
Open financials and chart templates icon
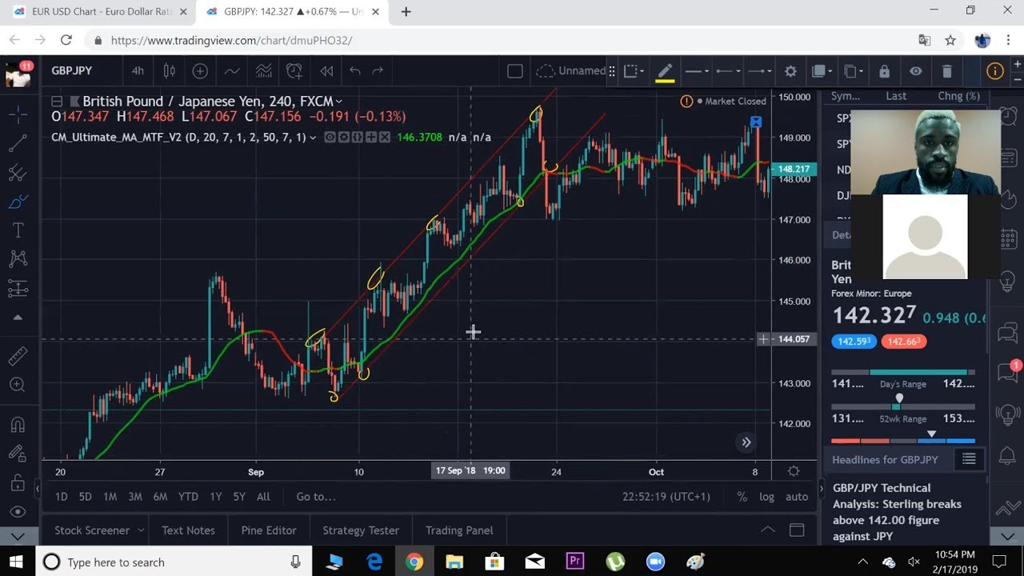pos(263,70)
